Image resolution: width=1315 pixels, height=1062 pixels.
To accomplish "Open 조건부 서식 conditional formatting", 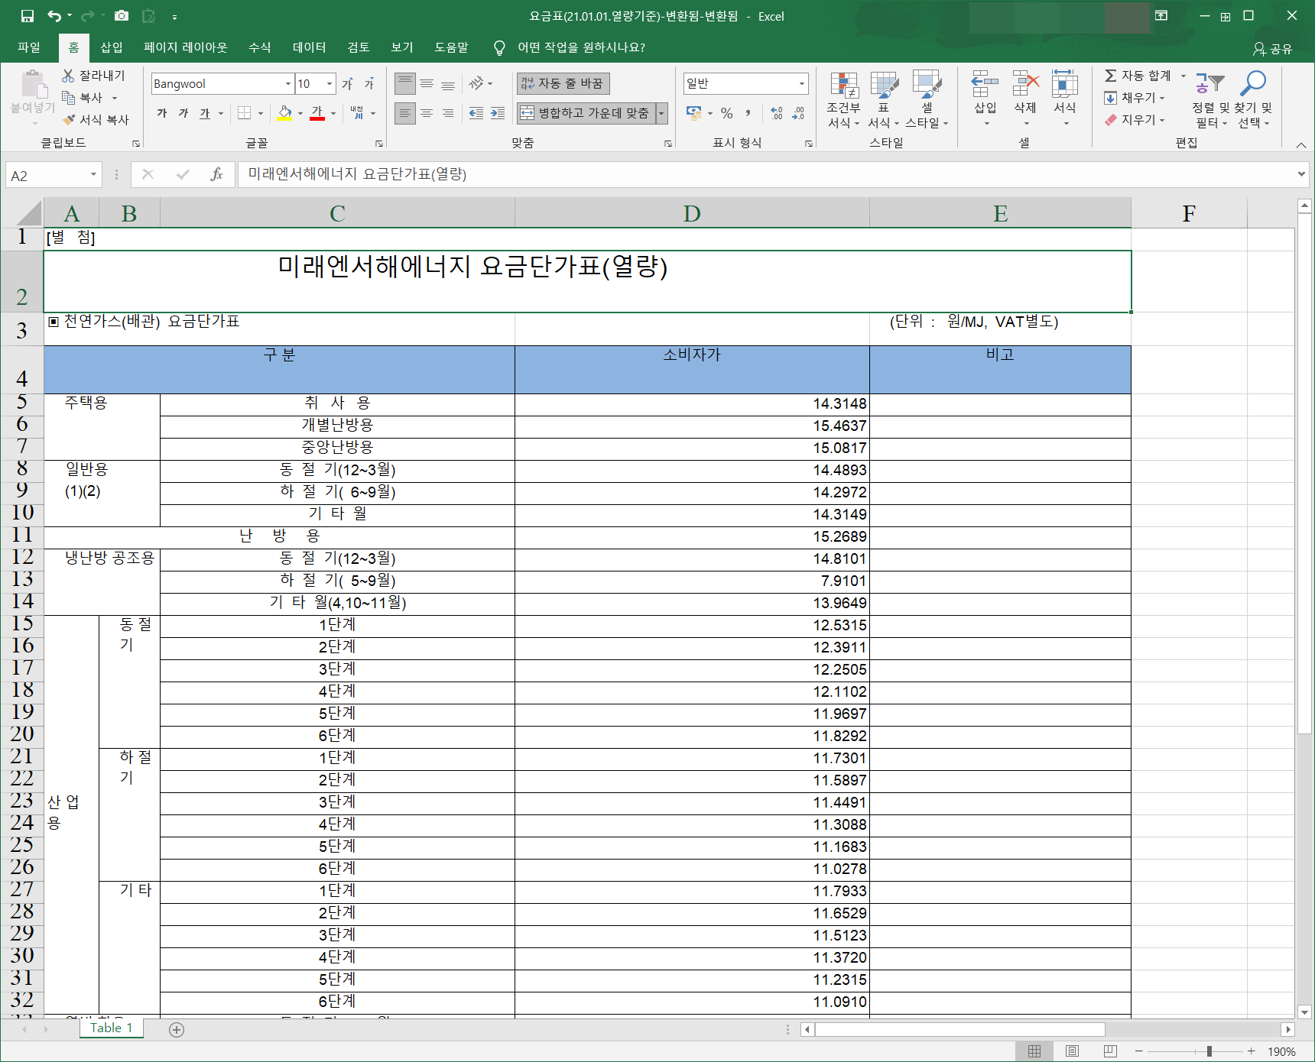I will 844,99.
